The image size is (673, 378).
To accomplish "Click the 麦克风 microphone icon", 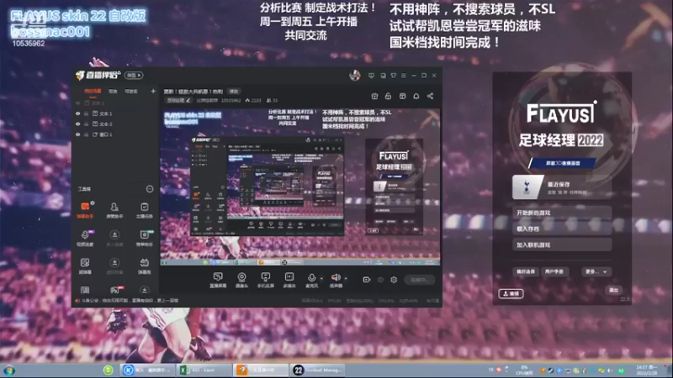I will point(311,278).
